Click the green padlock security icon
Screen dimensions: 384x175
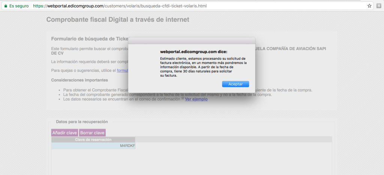[6, 6]
